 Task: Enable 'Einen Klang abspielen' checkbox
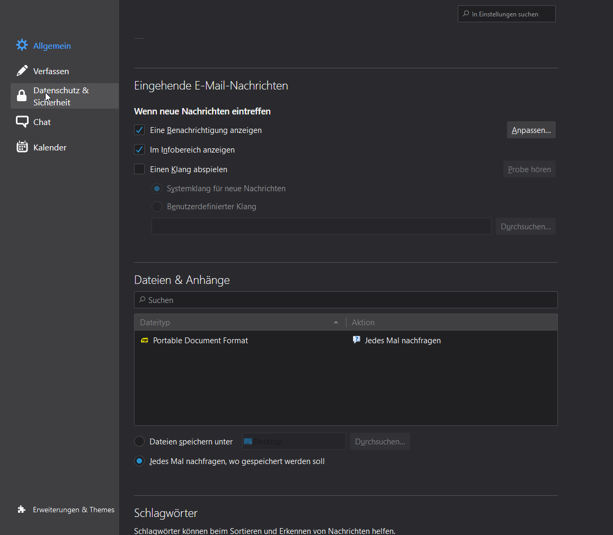[139, 170]
